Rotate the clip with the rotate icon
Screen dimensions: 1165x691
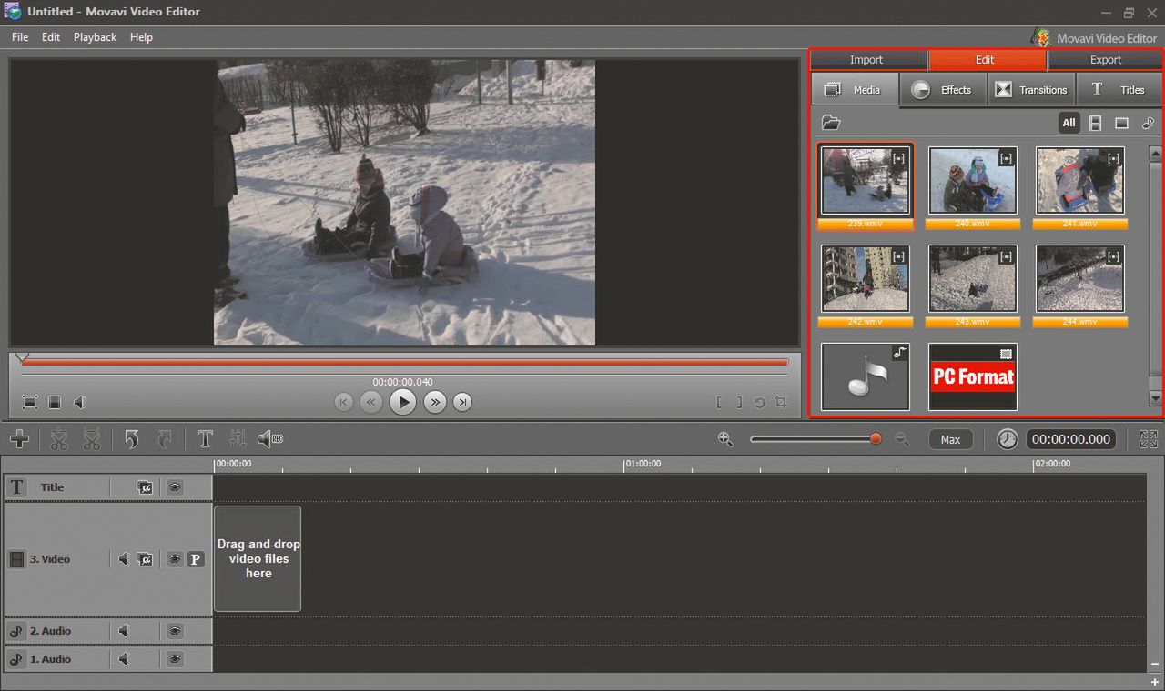[759, 402]
